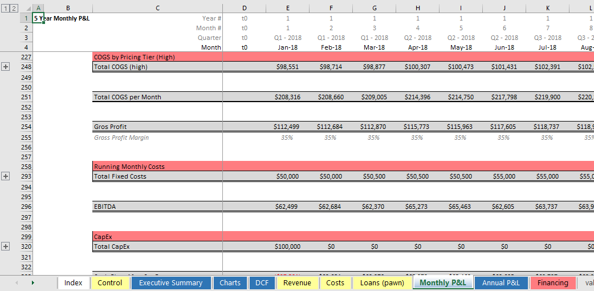Image resolution: width=594 pixels, height=291 pixels.
Task: Select row 296 header
Action: [x=27, y=207]
